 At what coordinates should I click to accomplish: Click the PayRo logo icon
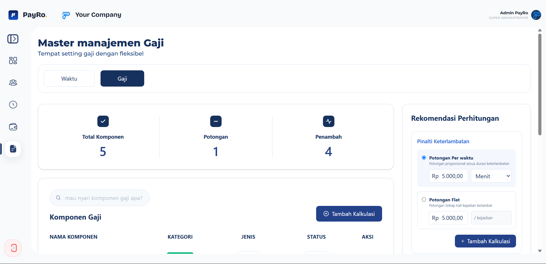click(13, 15)
